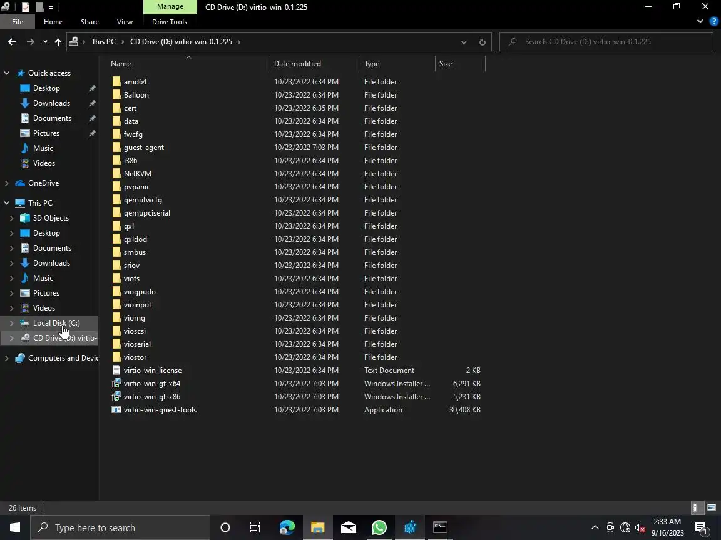
Task: Switch to the View ribbon tab
Action: [125, 22]
